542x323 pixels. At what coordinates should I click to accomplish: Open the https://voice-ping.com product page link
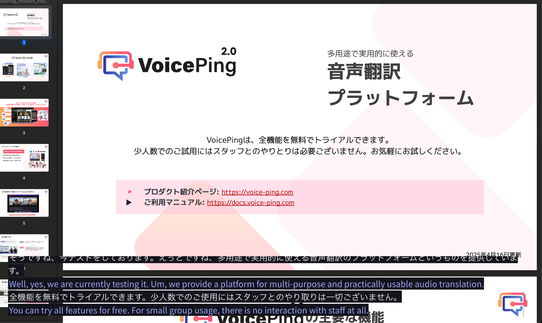[257, 192]
